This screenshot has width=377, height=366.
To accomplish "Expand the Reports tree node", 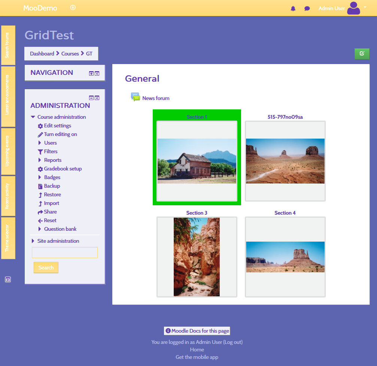I will tap(40, 160).
